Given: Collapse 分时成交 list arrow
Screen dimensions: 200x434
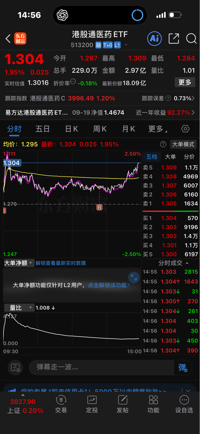Looking at the screenshot, I should [187, 263].
